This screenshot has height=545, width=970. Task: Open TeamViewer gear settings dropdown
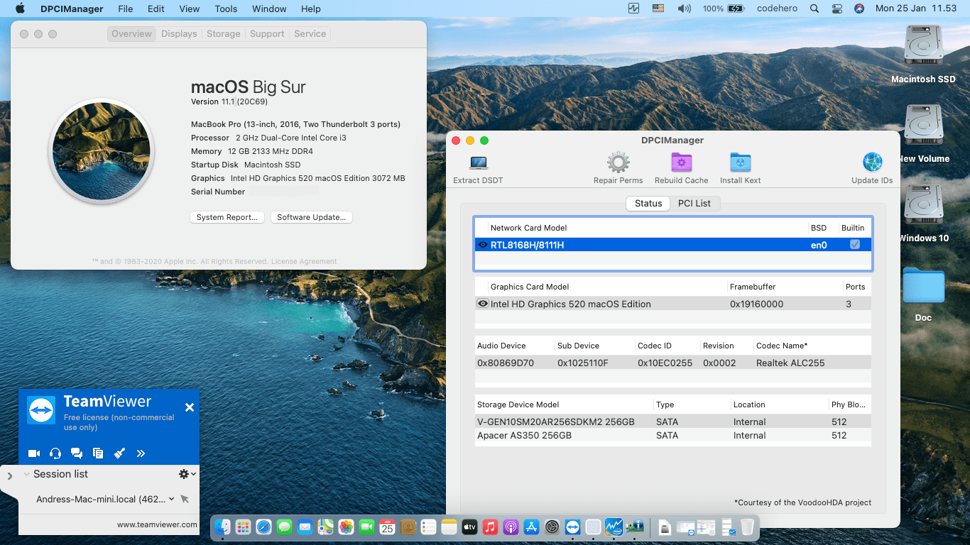coord(187,474)
